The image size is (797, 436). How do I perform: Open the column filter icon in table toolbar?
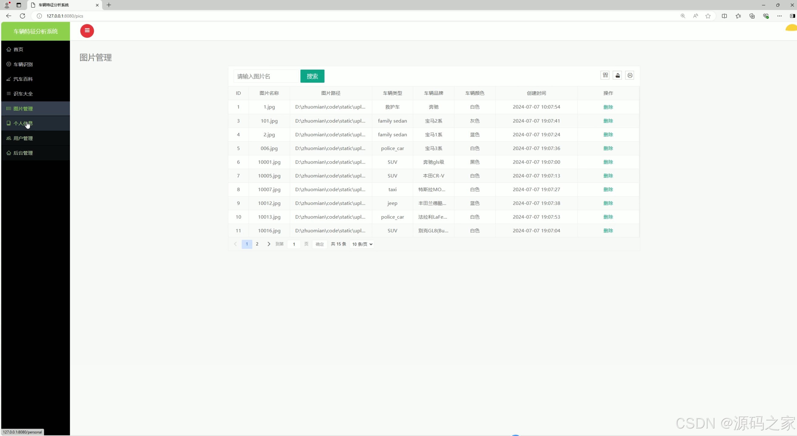click(x=605, y=75)
